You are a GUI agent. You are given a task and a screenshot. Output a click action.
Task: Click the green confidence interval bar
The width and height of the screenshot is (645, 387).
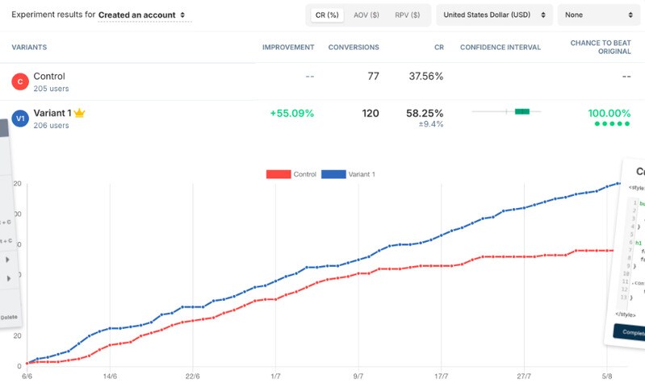tap(521, 111)
